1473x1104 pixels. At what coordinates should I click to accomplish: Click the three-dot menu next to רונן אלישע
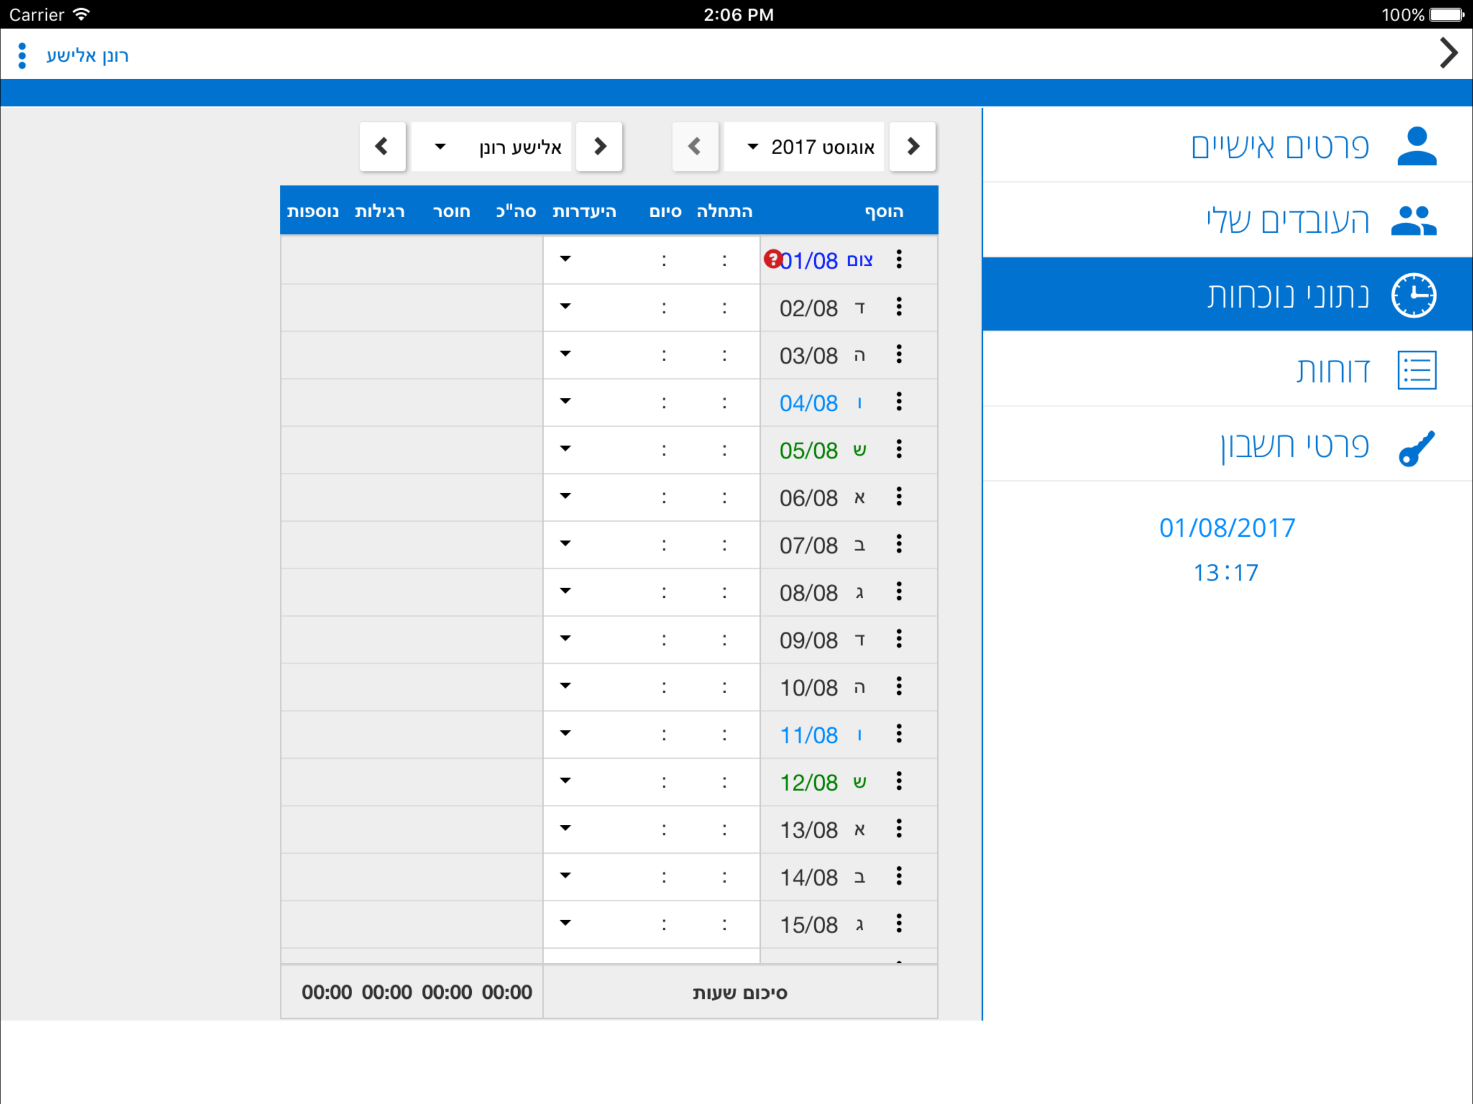[22, 56]
